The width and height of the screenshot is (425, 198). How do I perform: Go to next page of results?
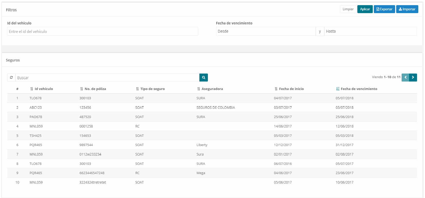(413, 77)
